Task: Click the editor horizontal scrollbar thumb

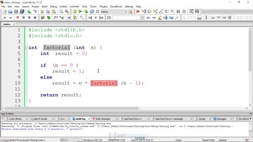Action: pos(71,108)
